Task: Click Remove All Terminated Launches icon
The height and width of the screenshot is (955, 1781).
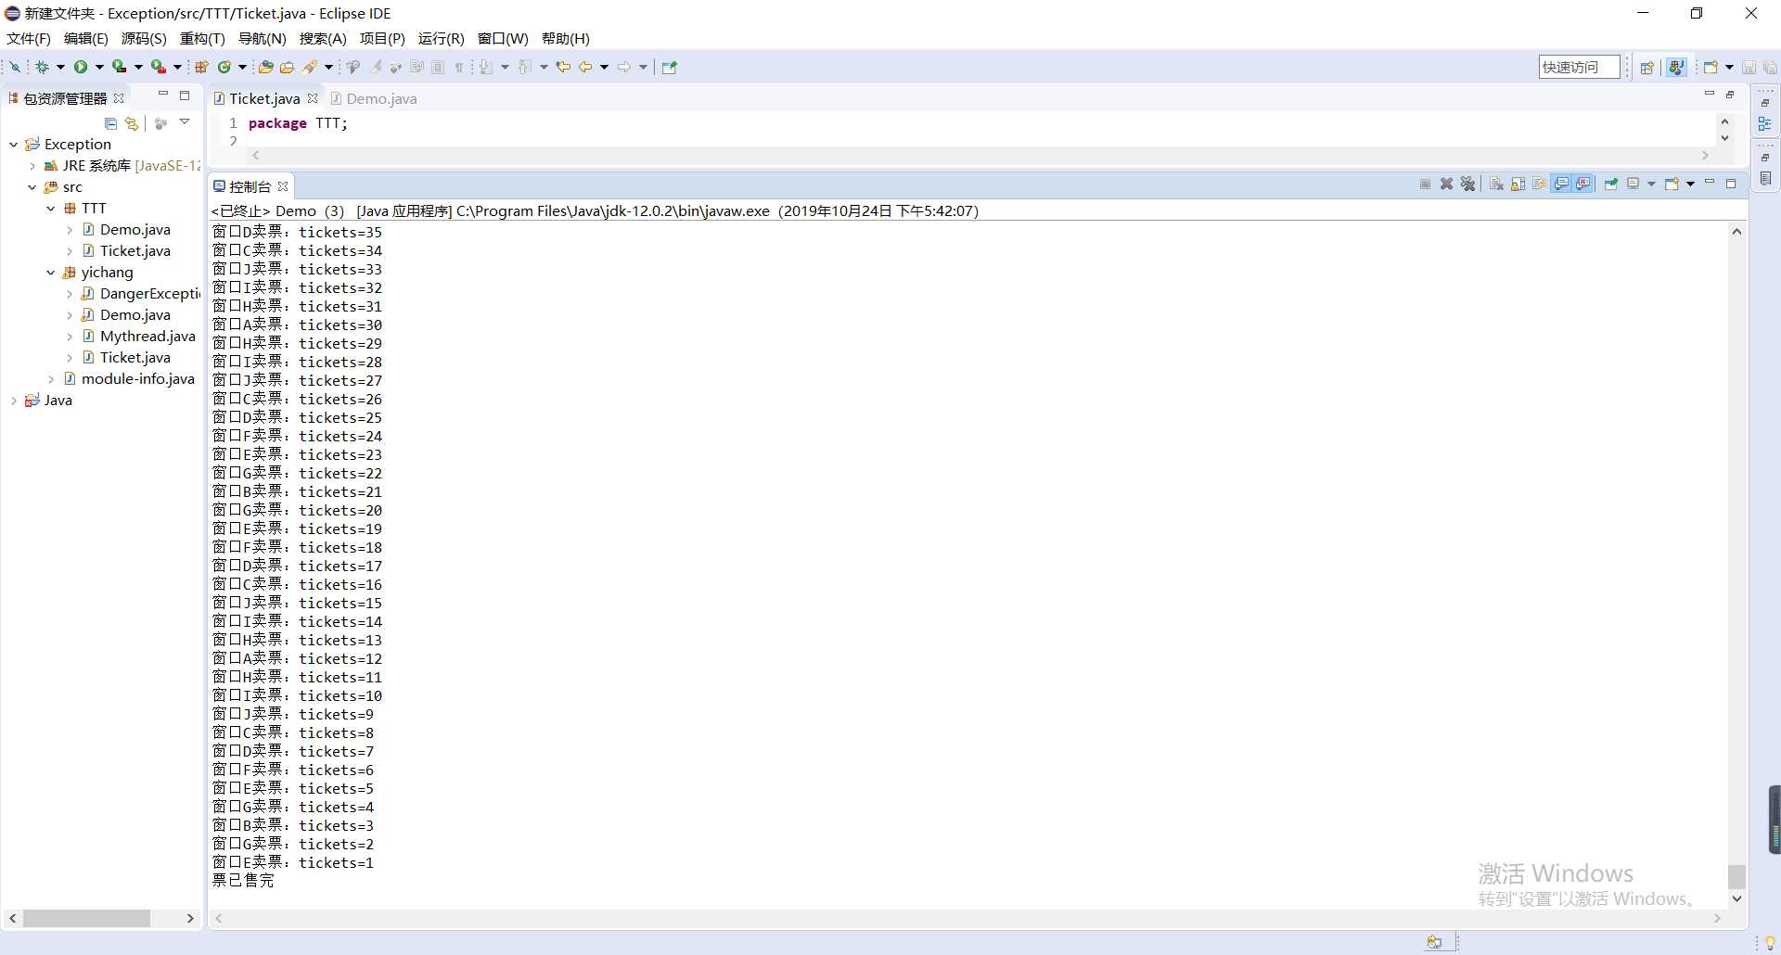Action: pos(1467,184)
